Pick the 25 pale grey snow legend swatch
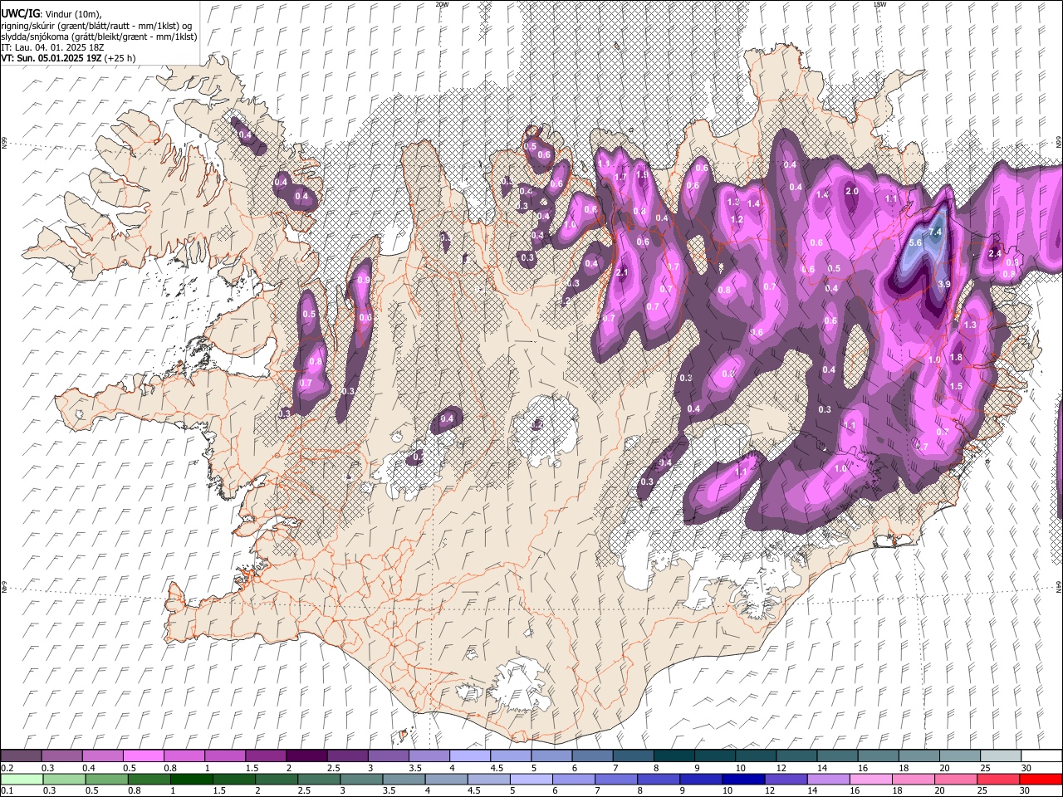This screenshot has height=797, width=1063. (x=1001, y=756)
